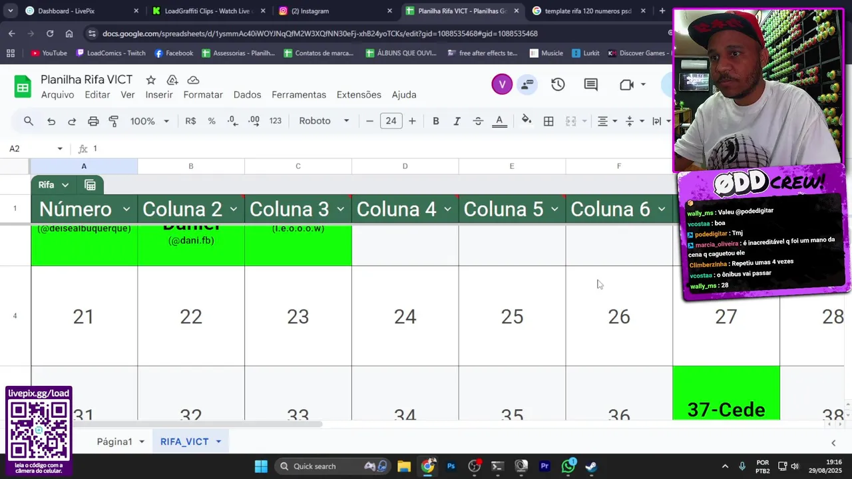Open the Roboto font dropdown
The width and height of the screenshot is (852, 479).
pyautogui.click(x=324, y=121)
